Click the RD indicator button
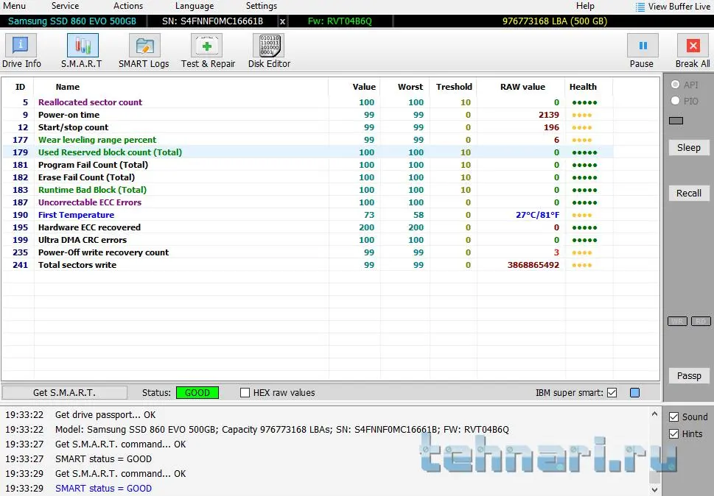 701,322
